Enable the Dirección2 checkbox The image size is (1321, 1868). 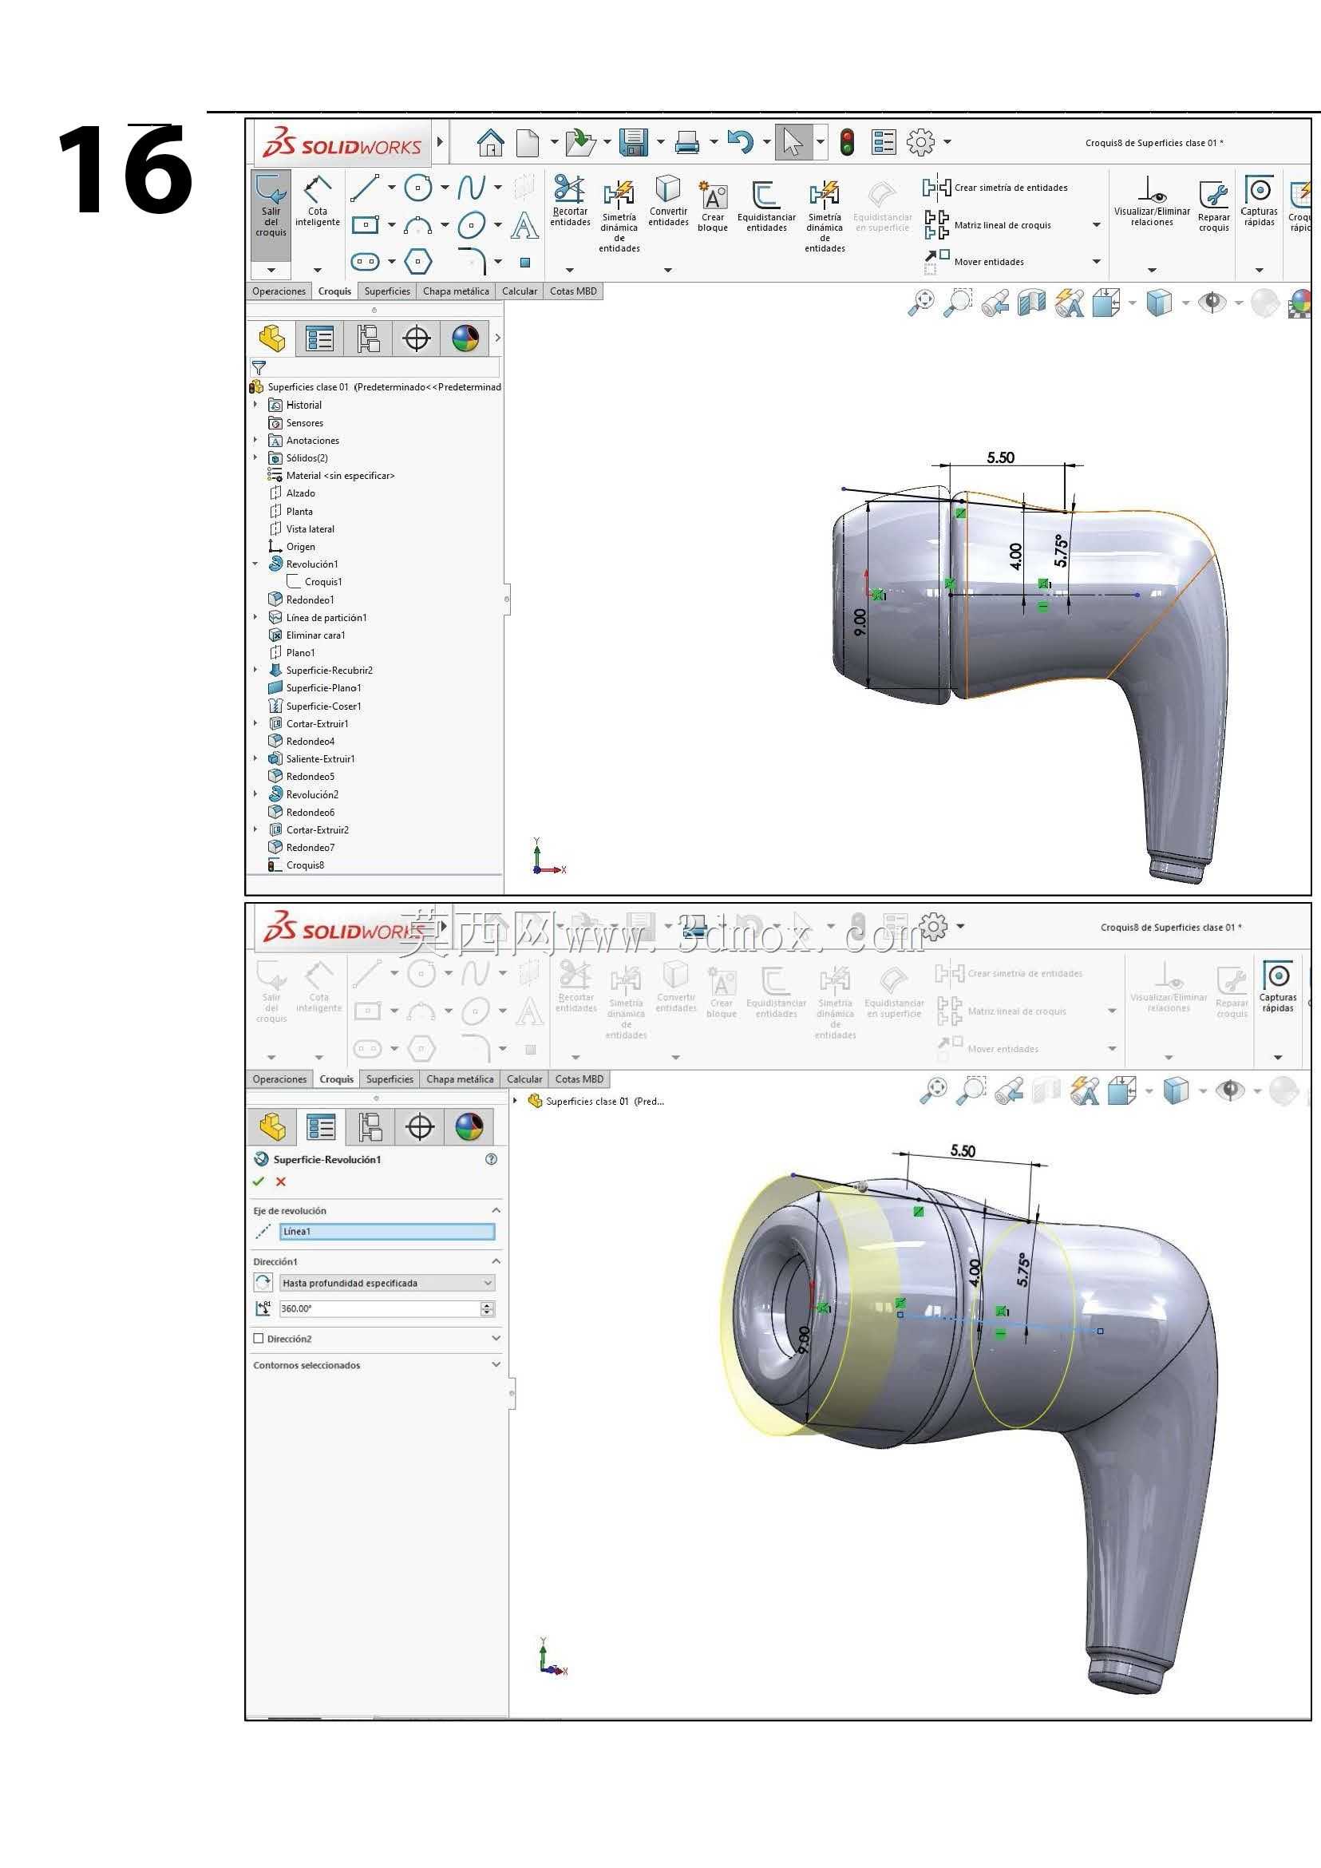coord(259,1339)
